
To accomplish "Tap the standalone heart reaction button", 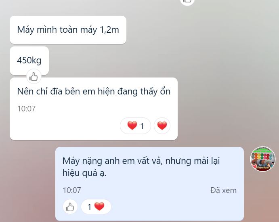I will click(x=162, y=126).
